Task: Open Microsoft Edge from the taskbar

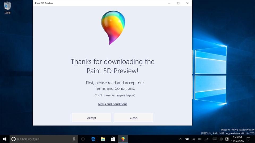Action: point(93,139)
